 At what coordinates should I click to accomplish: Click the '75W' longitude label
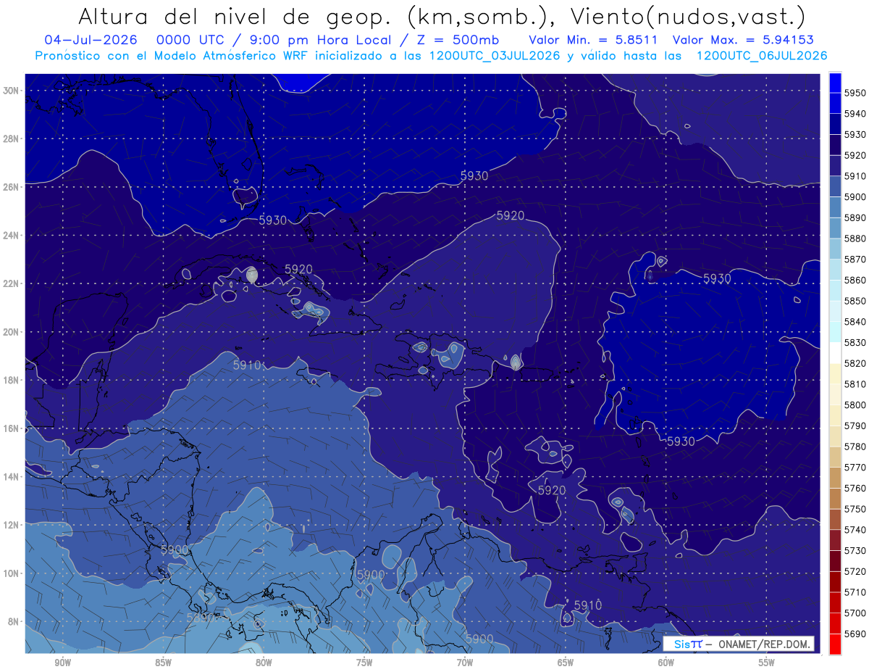364,663
